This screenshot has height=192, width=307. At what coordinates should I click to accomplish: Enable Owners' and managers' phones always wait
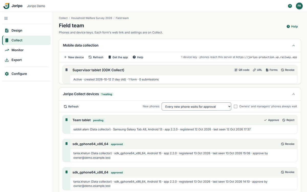point(236,106)
